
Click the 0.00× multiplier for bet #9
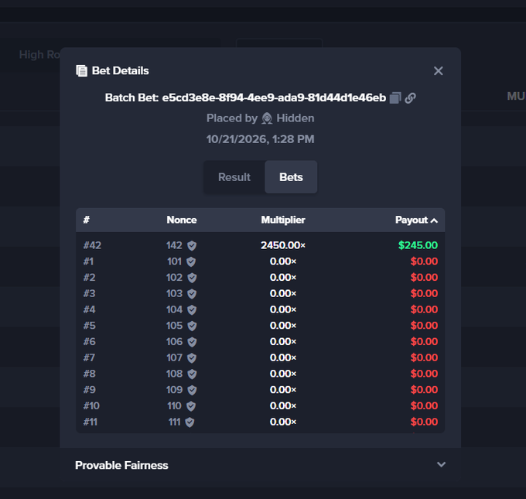(283, 390)
